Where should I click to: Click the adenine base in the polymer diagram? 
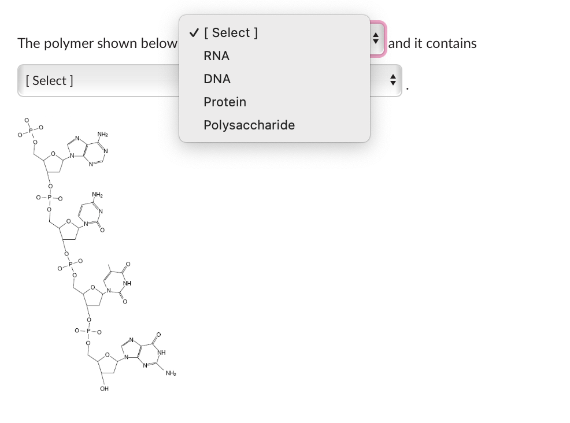[x=87, y=149]
